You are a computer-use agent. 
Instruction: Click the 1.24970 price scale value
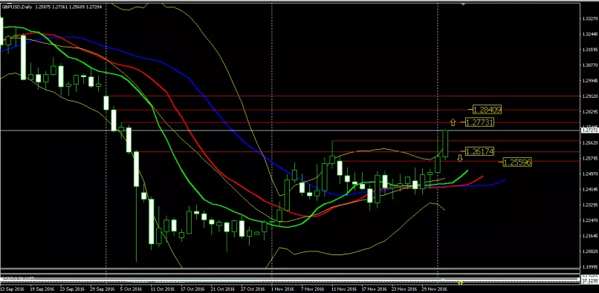[x=590, y=174]
